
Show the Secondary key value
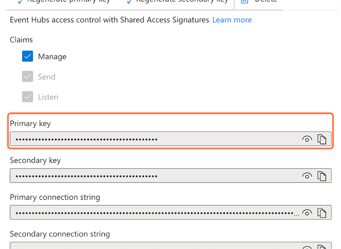click(307, 176)
